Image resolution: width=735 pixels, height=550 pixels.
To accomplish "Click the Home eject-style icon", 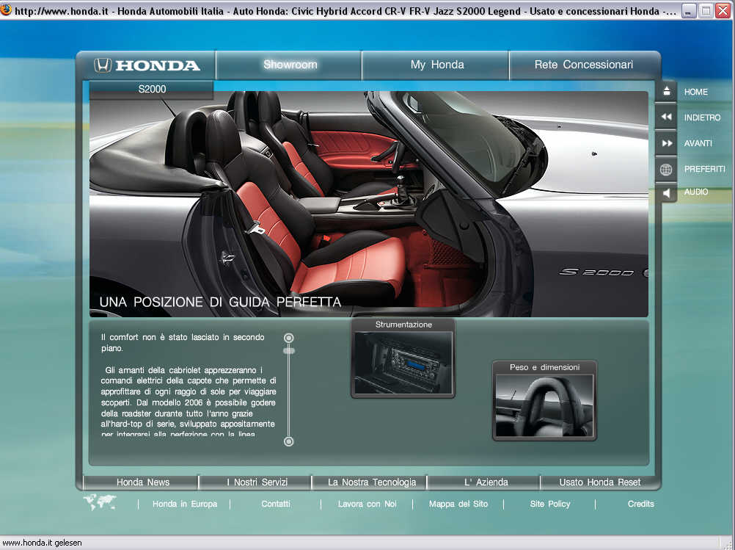I will coord(666,92).
